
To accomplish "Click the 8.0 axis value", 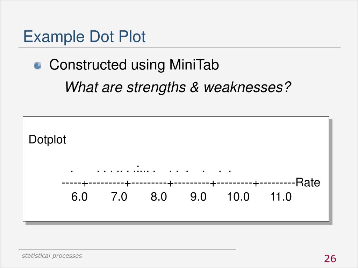I will [x=159, y=197].
